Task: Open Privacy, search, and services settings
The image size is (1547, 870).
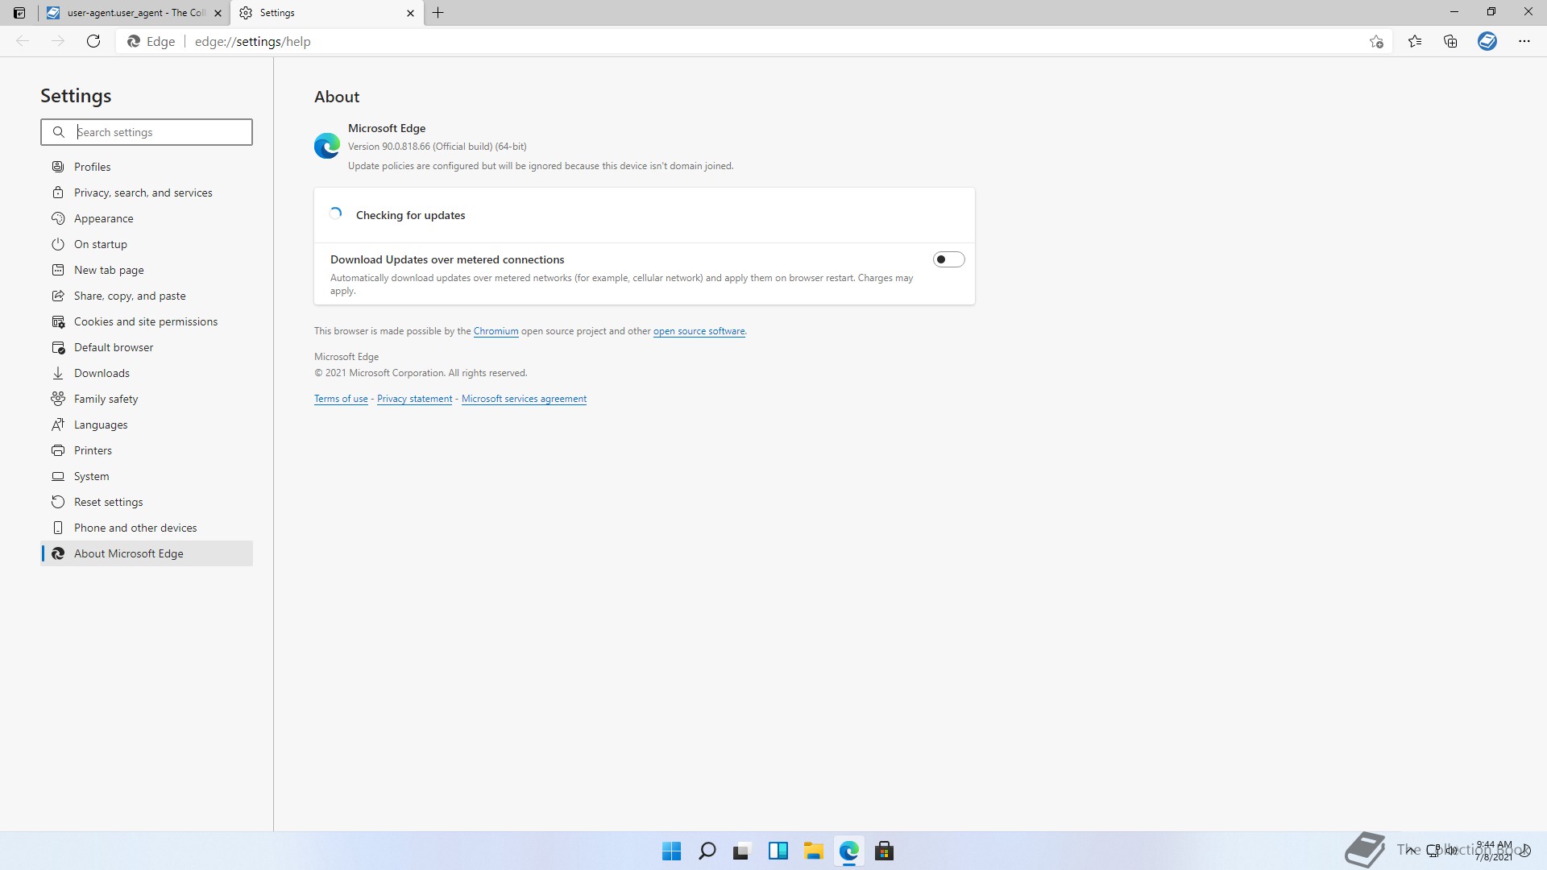Action: [143, 193]
